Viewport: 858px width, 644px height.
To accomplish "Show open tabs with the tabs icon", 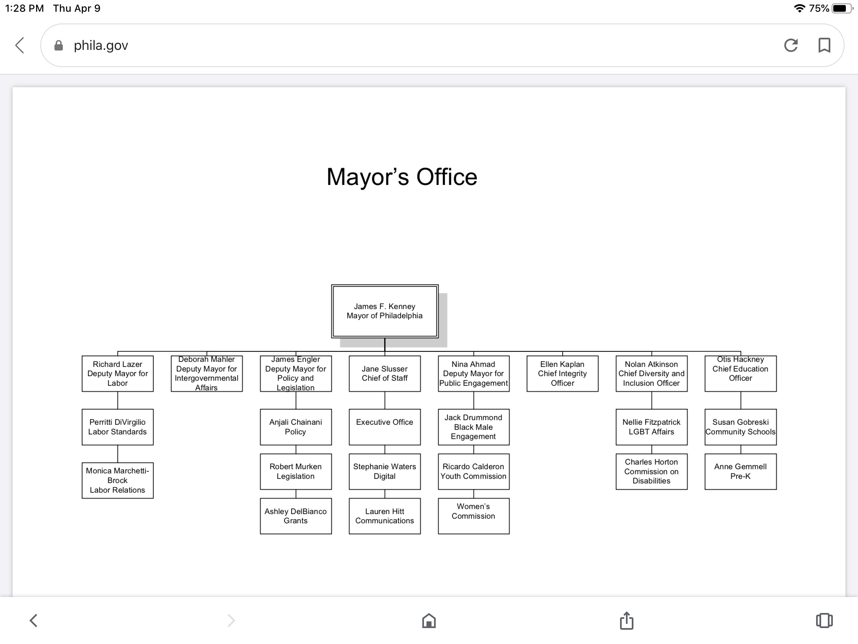I will click(x=824, y=620).
